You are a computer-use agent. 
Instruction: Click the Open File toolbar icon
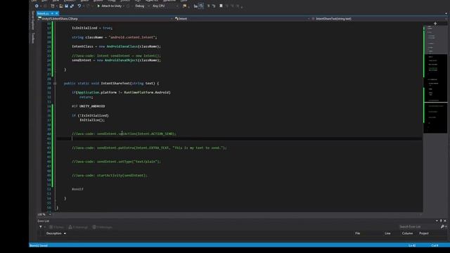(x=61, y=6)
